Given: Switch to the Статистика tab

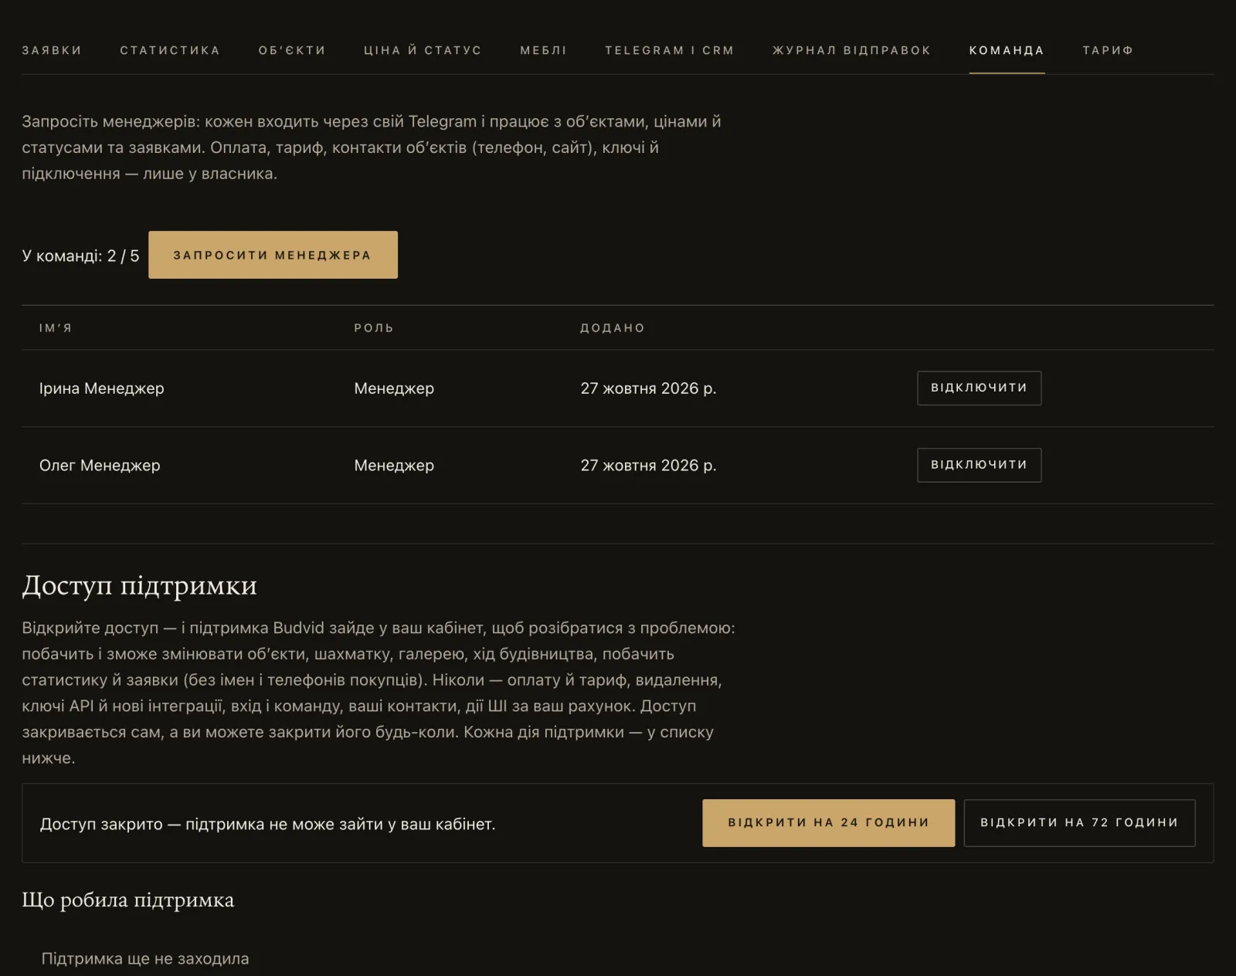Looking at the screenshot, I should click(x=170, y=50).
